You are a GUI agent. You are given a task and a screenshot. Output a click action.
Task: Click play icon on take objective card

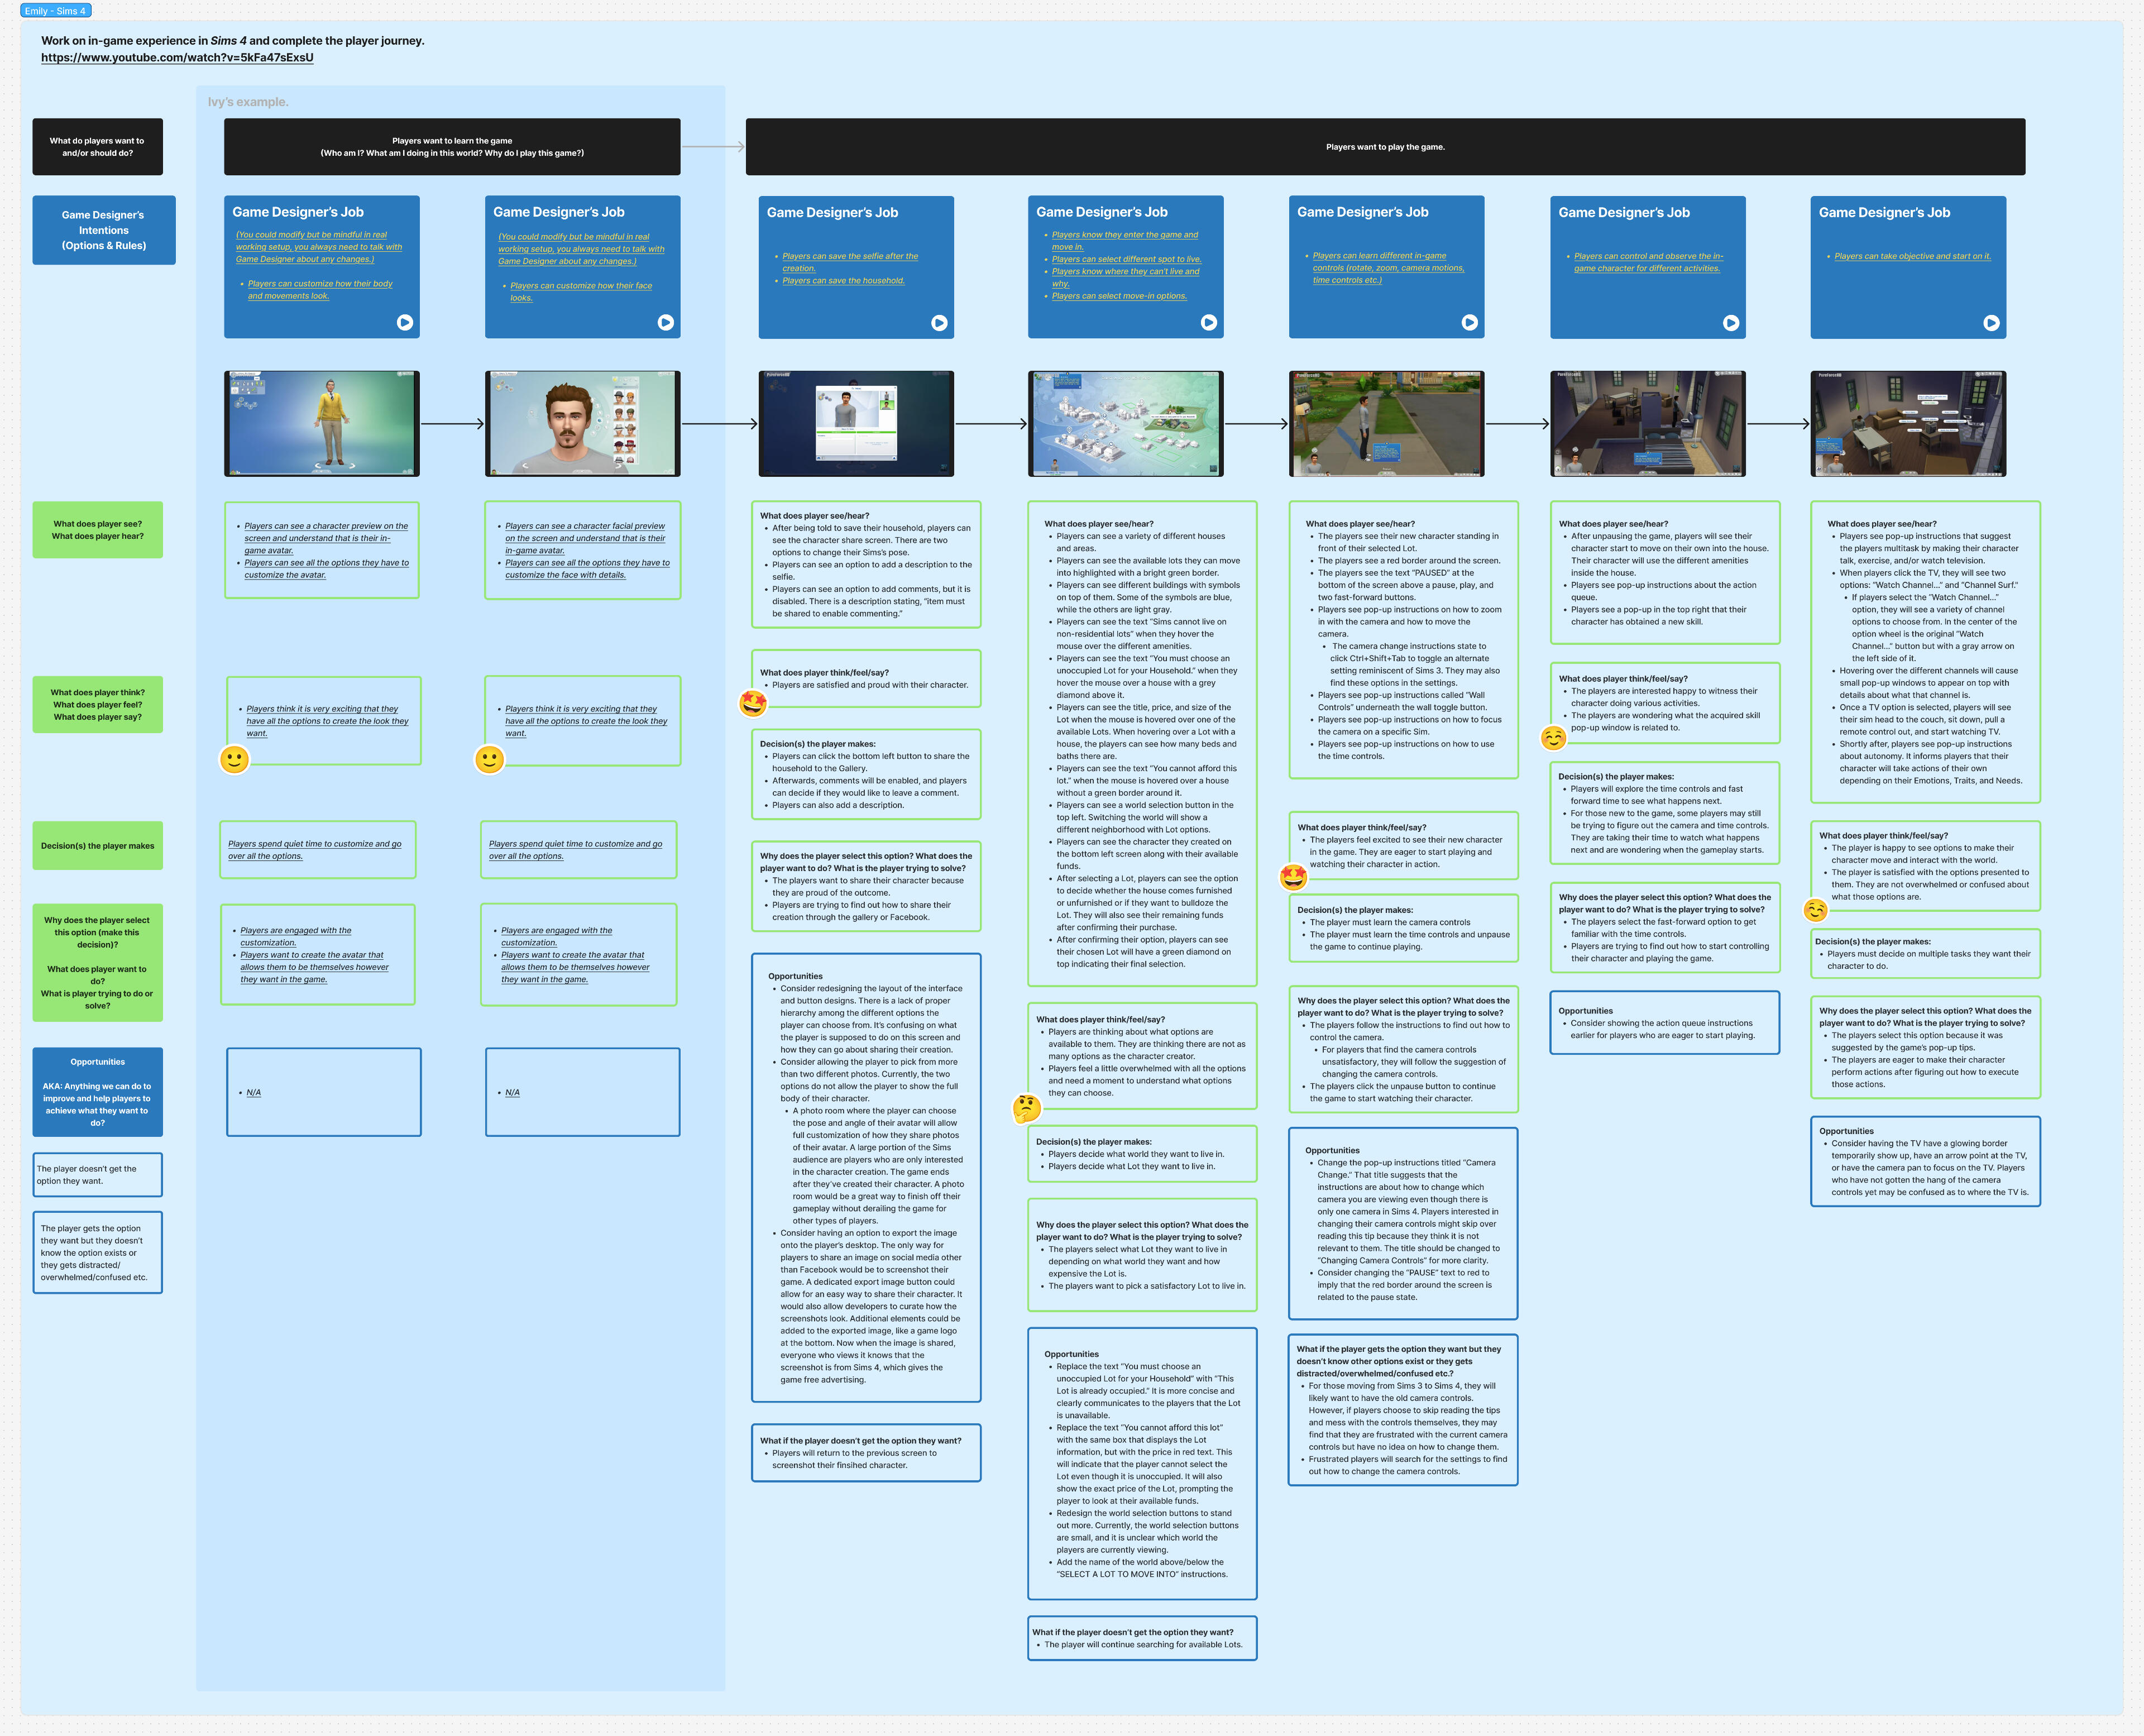coord(1991,323)
